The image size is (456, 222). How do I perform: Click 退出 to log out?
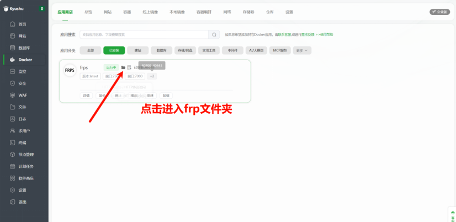(23, 202)
